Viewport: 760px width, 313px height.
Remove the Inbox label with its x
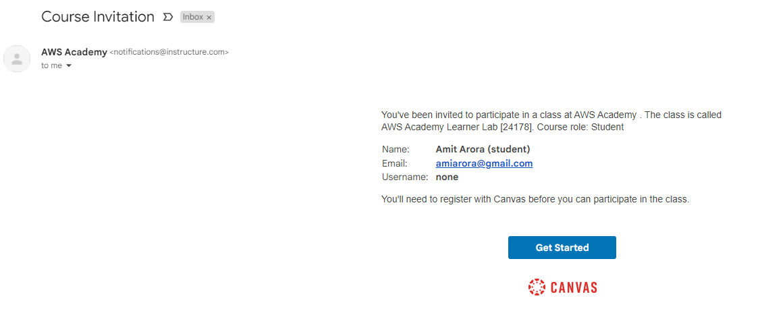(209, 18)
